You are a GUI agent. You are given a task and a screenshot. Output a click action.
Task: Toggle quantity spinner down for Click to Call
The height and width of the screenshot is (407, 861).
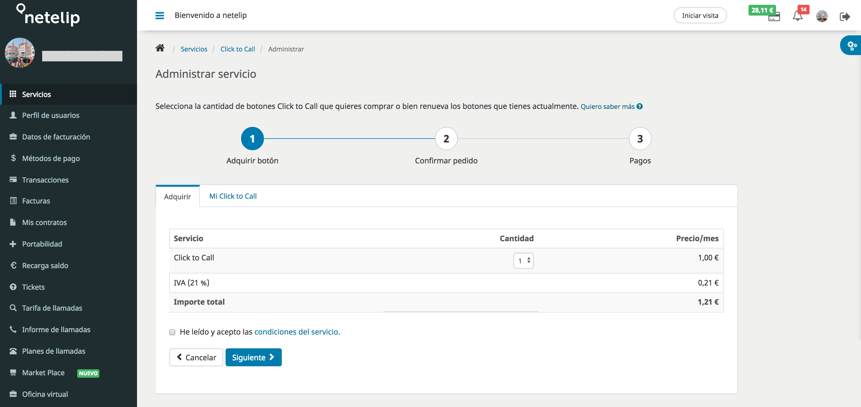pyautogui.click(x=529, y=262)
